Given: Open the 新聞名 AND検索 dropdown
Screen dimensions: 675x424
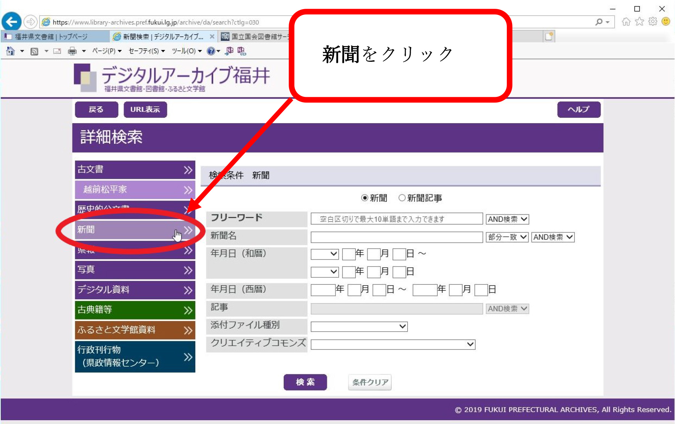Looking at the screenshot, I should pyautogui.click(x=553, y=237).
